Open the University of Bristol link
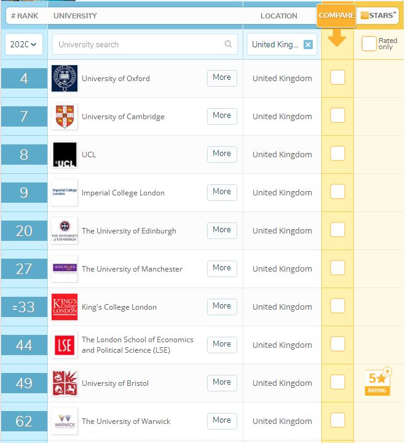Screen dimensions: 408x443 115,383
